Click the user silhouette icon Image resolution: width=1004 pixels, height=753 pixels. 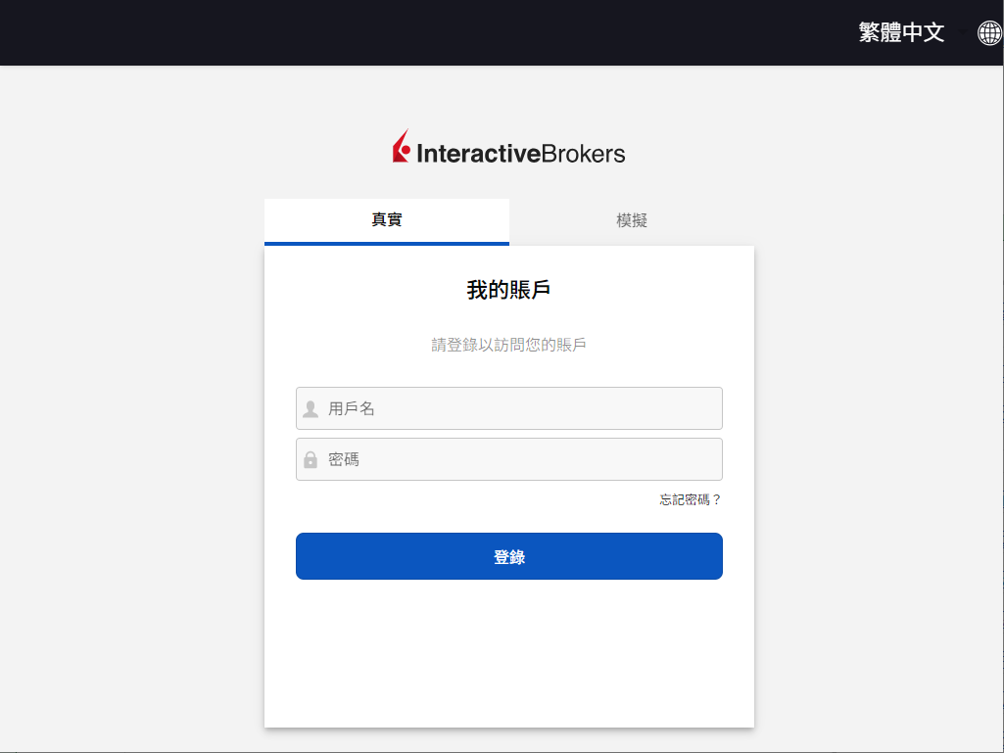311,409
